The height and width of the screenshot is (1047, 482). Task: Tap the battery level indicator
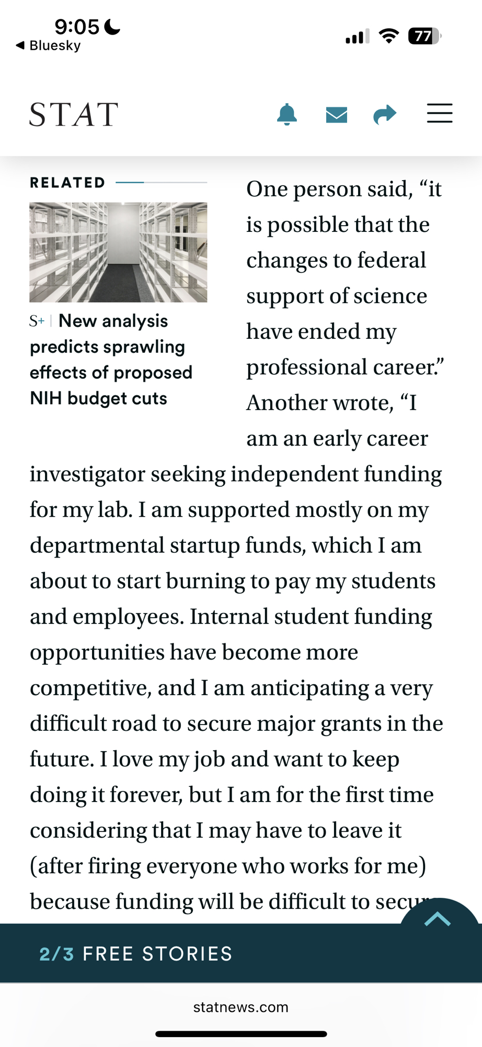click(424, 36)
